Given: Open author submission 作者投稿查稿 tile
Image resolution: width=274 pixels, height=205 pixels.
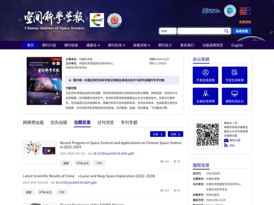Looking at the screenshot, I should click(205, 75).
